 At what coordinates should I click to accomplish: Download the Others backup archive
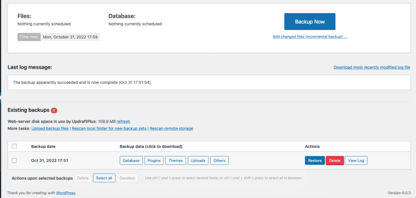219,161
